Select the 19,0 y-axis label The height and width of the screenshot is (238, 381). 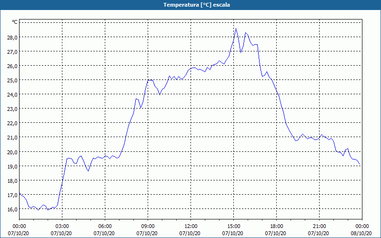tap(12, 166)
